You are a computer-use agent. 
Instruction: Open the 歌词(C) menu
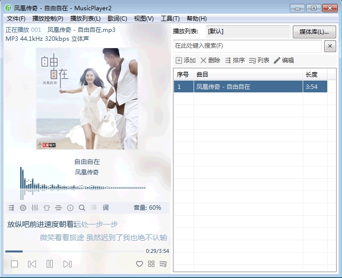(117, 19)
